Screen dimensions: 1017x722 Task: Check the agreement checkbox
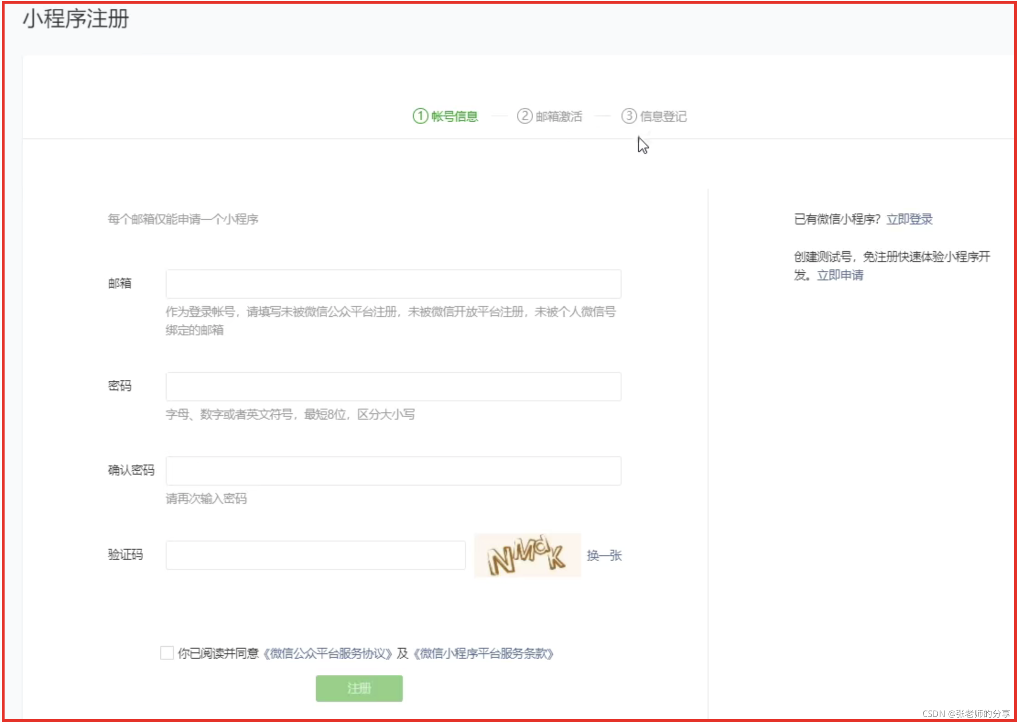[x=167, y=653]
